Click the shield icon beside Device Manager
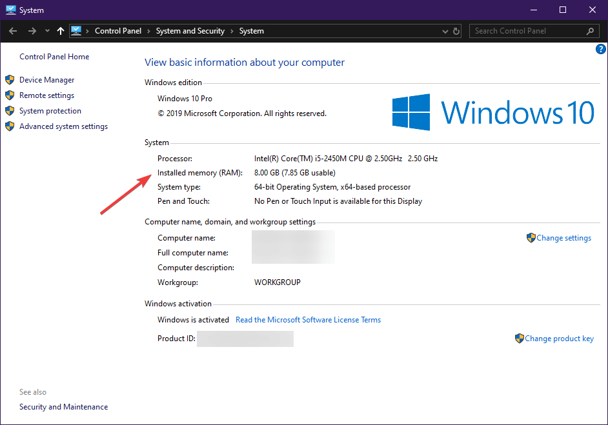The image size is (608, 425). 10,80
